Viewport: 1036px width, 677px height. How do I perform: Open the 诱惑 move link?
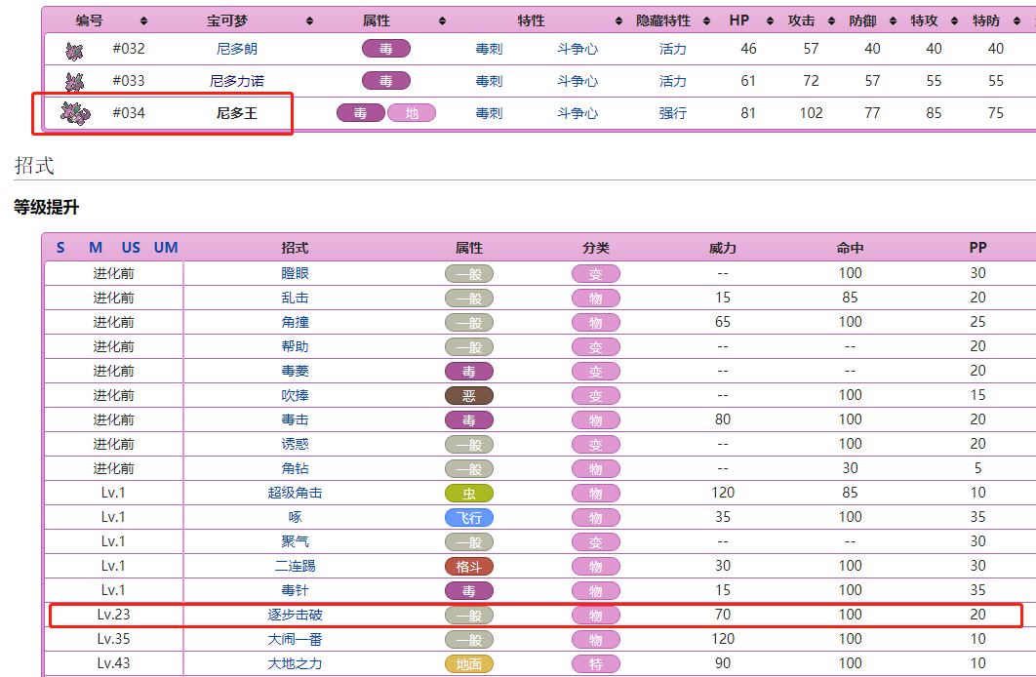click(295, 445)
